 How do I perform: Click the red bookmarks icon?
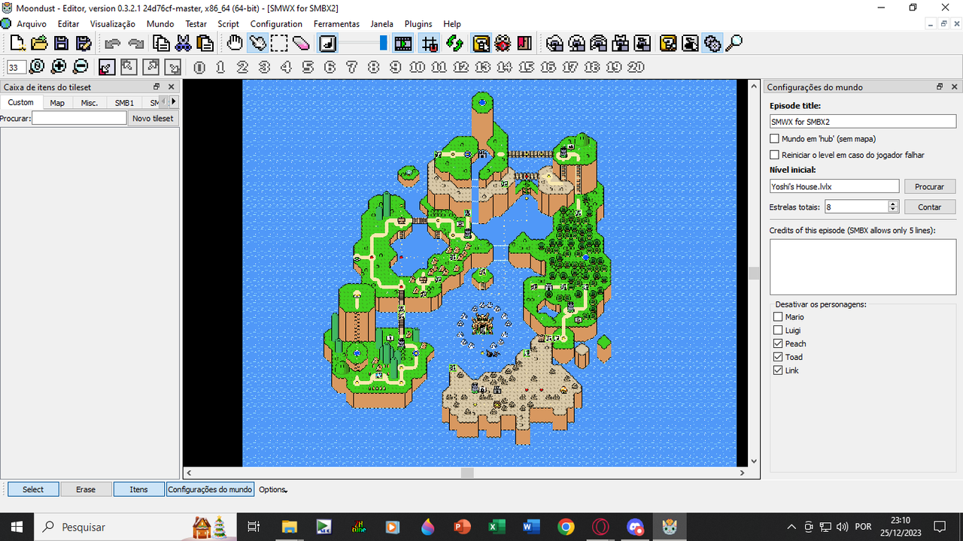525,43
